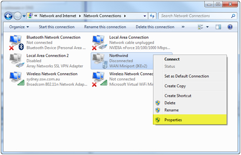Expand arrow after Network Connections breadcrumb
This screenshot has width=241, height=155.
[125, 16]
